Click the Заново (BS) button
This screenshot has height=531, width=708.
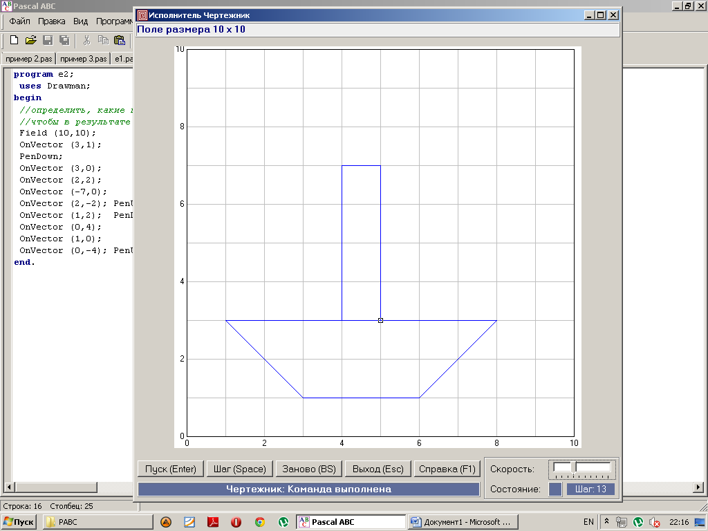tap(308, 469)
